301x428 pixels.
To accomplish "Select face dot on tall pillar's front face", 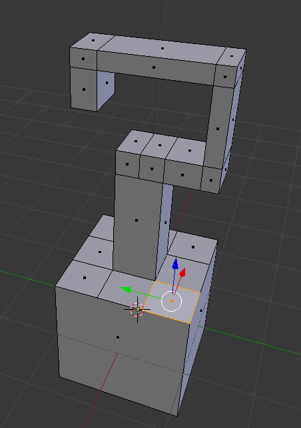I will (x=137, y=220).
